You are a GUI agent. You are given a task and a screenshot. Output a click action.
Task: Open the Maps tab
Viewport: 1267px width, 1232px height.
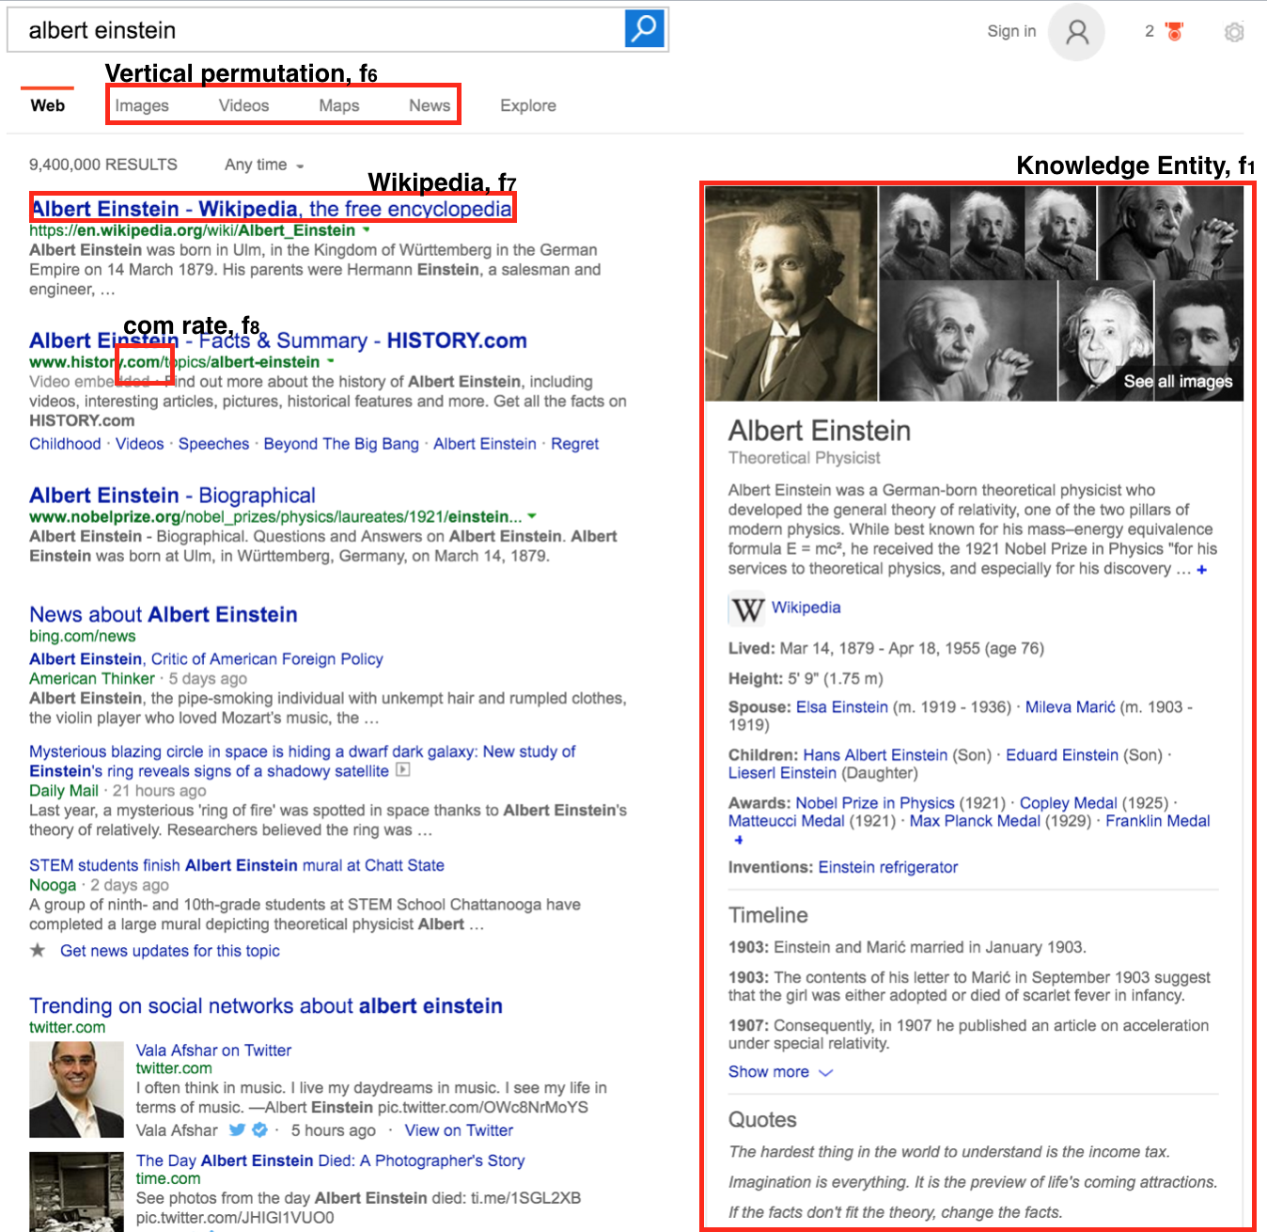click(x=339, y=105)
